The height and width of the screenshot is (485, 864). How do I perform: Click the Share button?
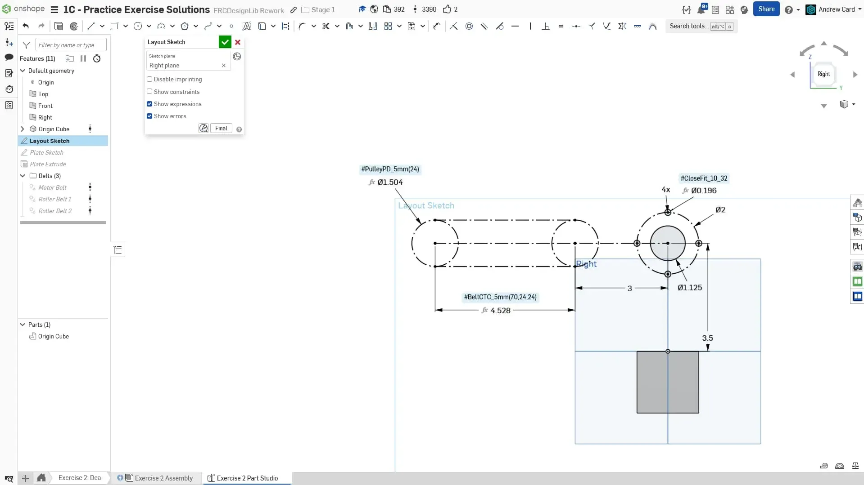click(766, 9)
